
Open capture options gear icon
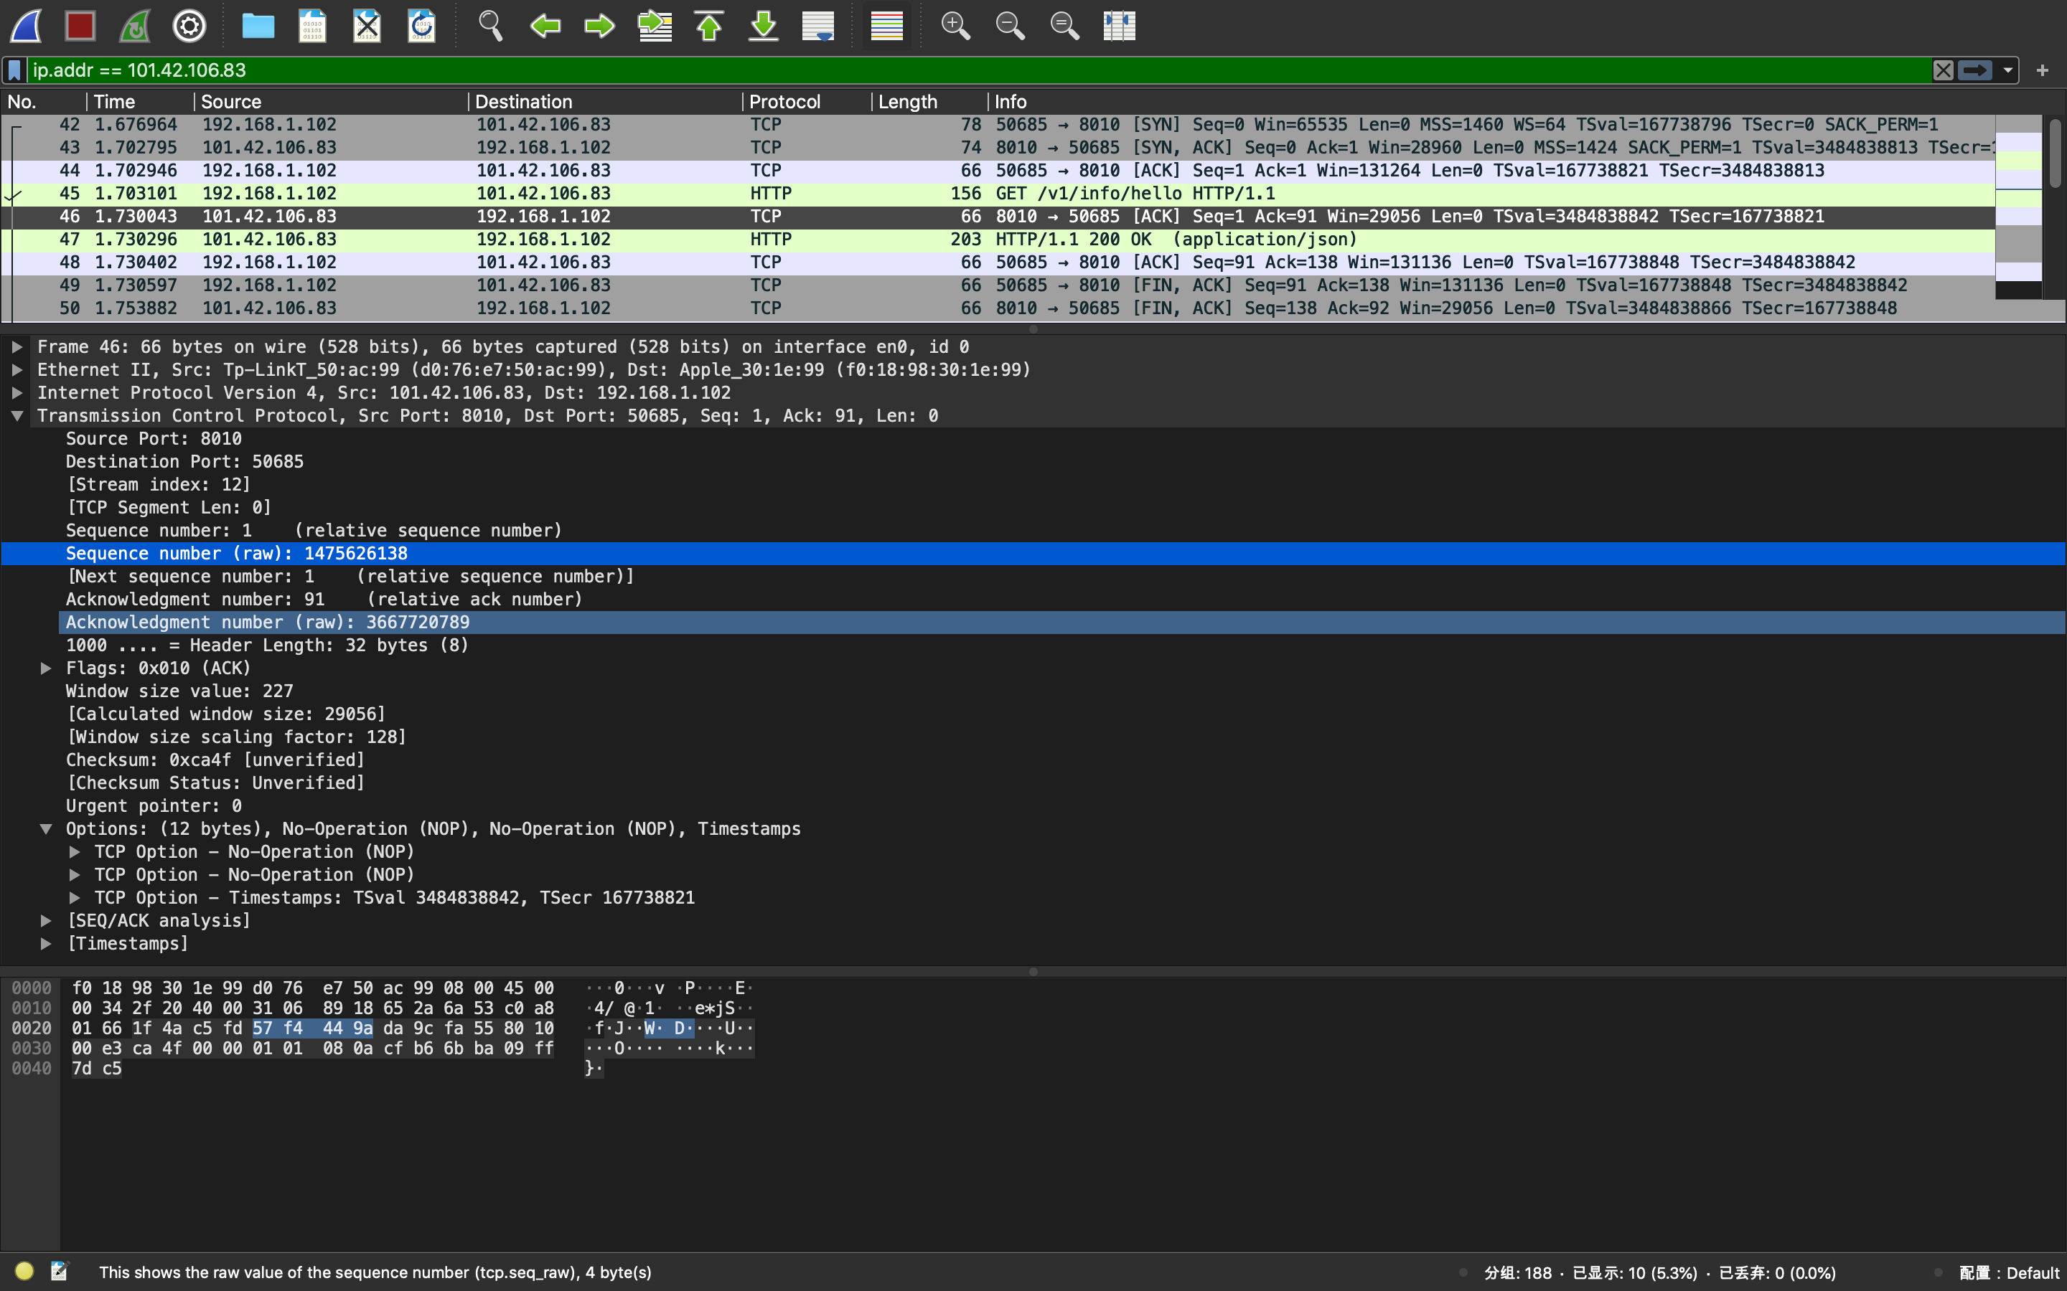[189, 26]
